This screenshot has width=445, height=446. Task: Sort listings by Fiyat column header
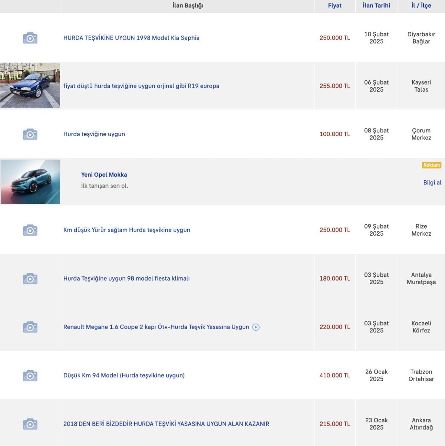334,6
